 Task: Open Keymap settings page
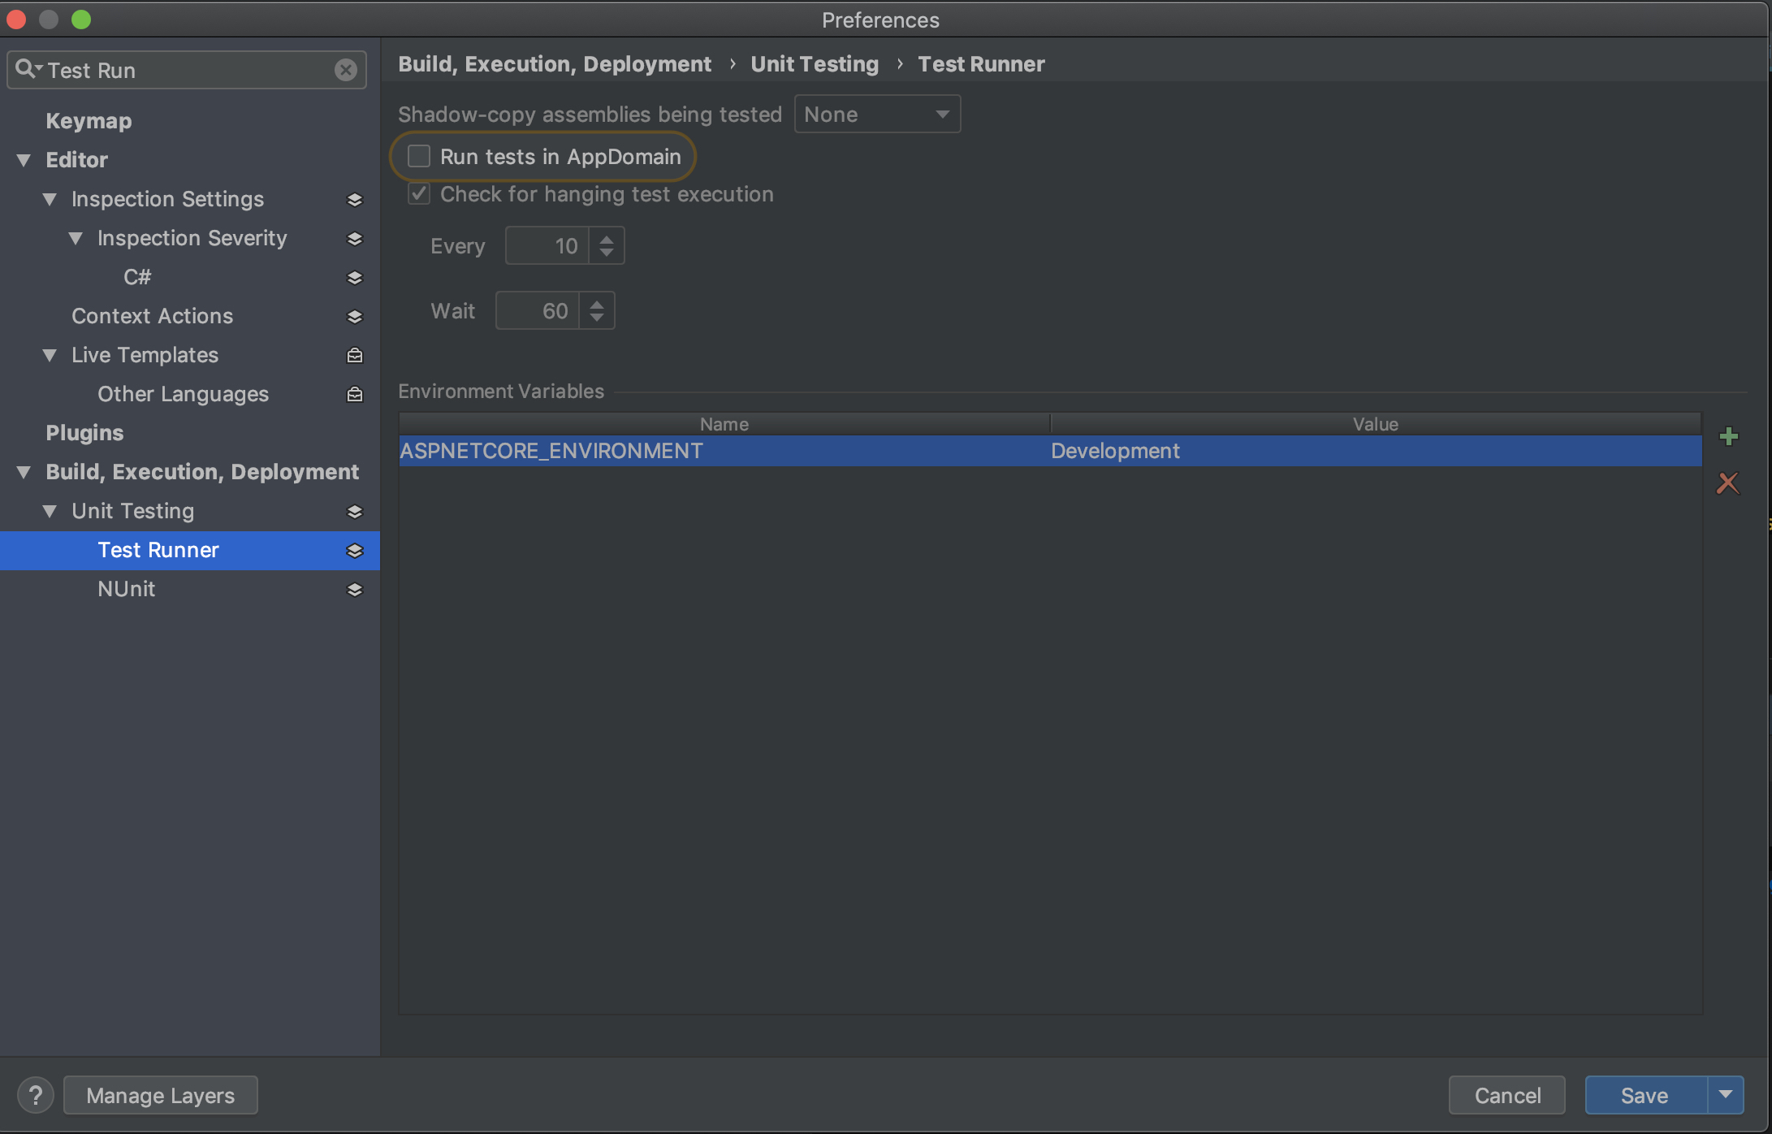(x=89, y=121)
